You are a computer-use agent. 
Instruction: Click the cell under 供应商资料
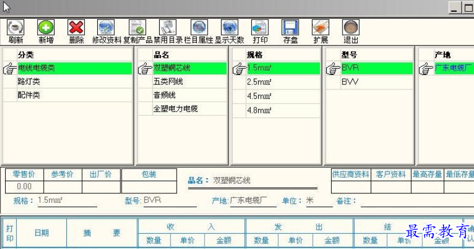tap(351, 187)
